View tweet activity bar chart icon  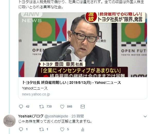(83, 129)
